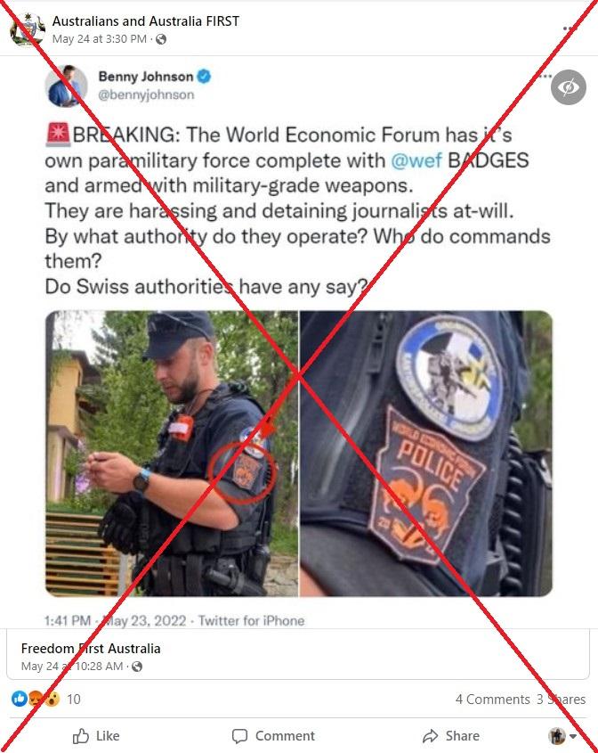Like the post with Like button

[96, 736]
